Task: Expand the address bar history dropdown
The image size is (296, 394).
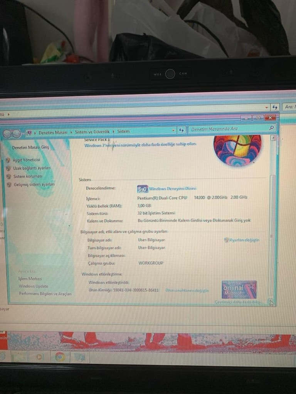Action: click(173, 130)
